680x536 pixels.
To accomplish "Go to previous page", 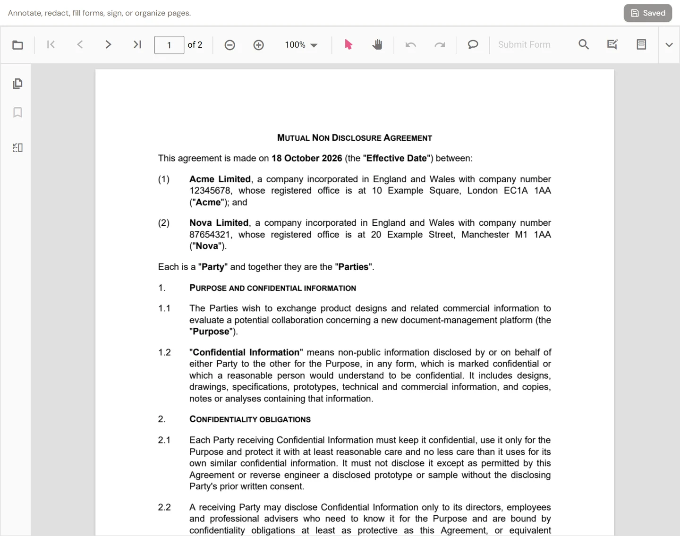I will (x=80, y=45).
